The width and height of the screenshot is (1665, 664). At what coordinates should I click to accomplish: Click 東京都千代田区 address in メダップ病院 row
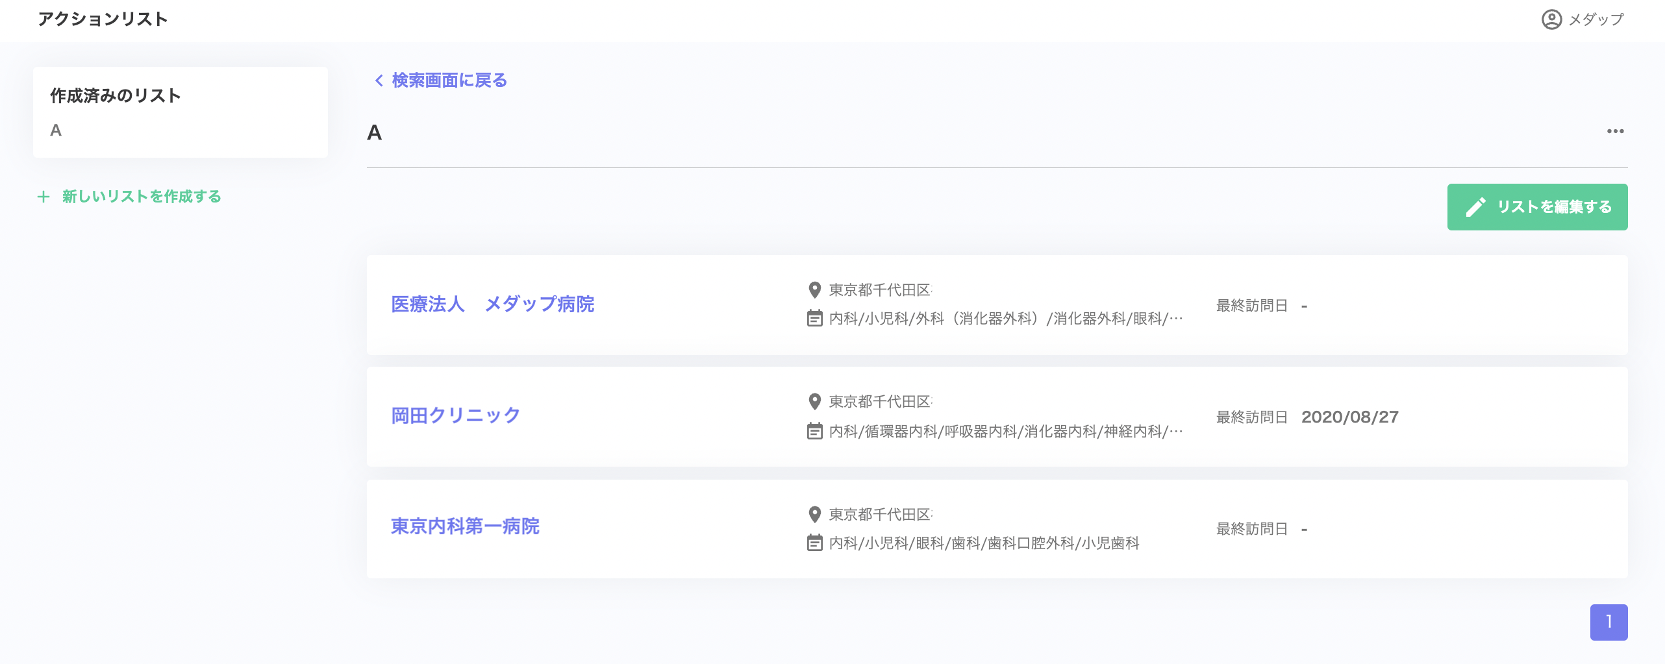coord(881,290)
